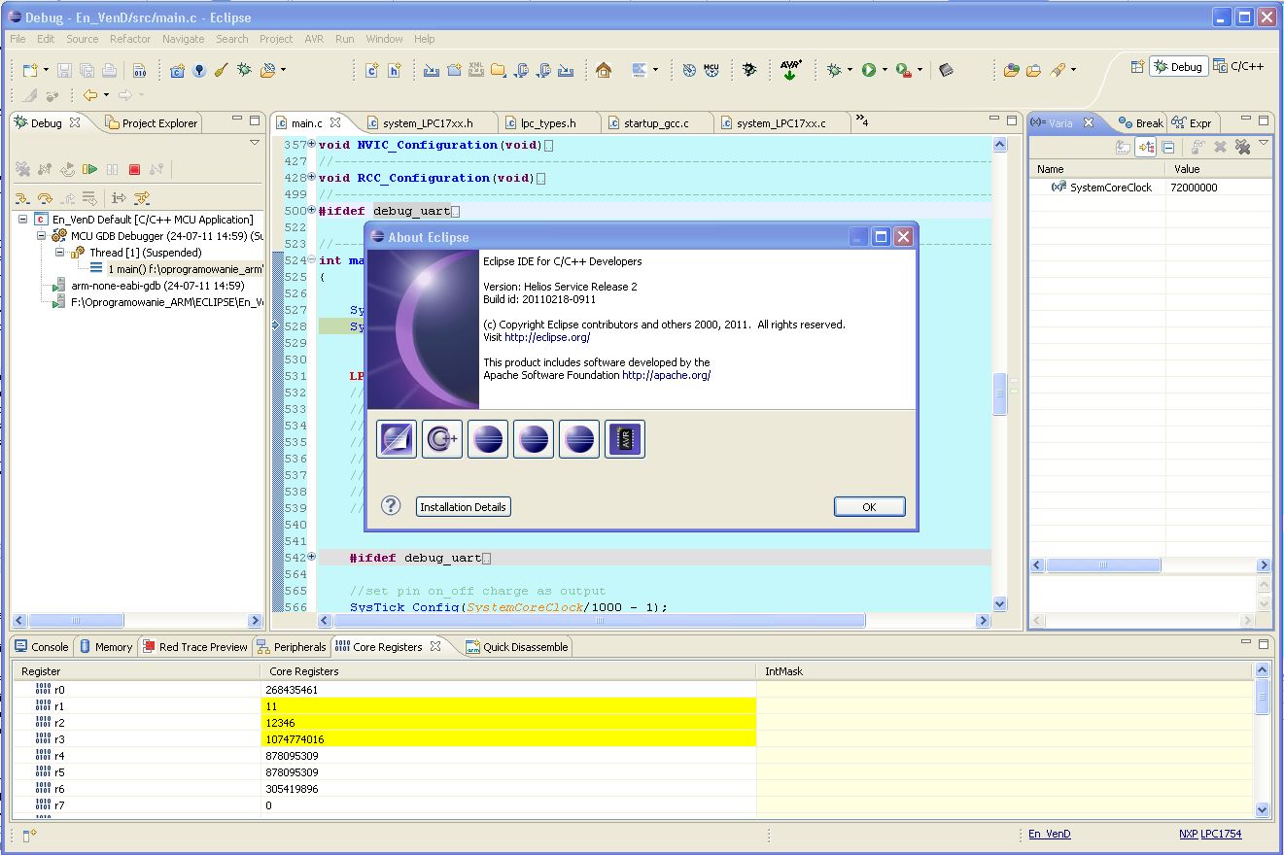Click the CDT C++ feature icon in About dialog
Screen dimensions: 1284x855
[x=442, y=439]
